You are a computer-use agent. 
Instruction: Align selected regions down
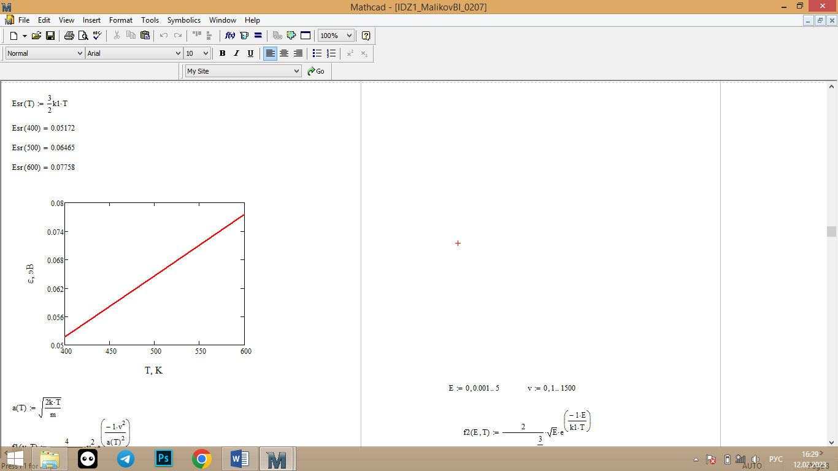click(x=210, y=36)
